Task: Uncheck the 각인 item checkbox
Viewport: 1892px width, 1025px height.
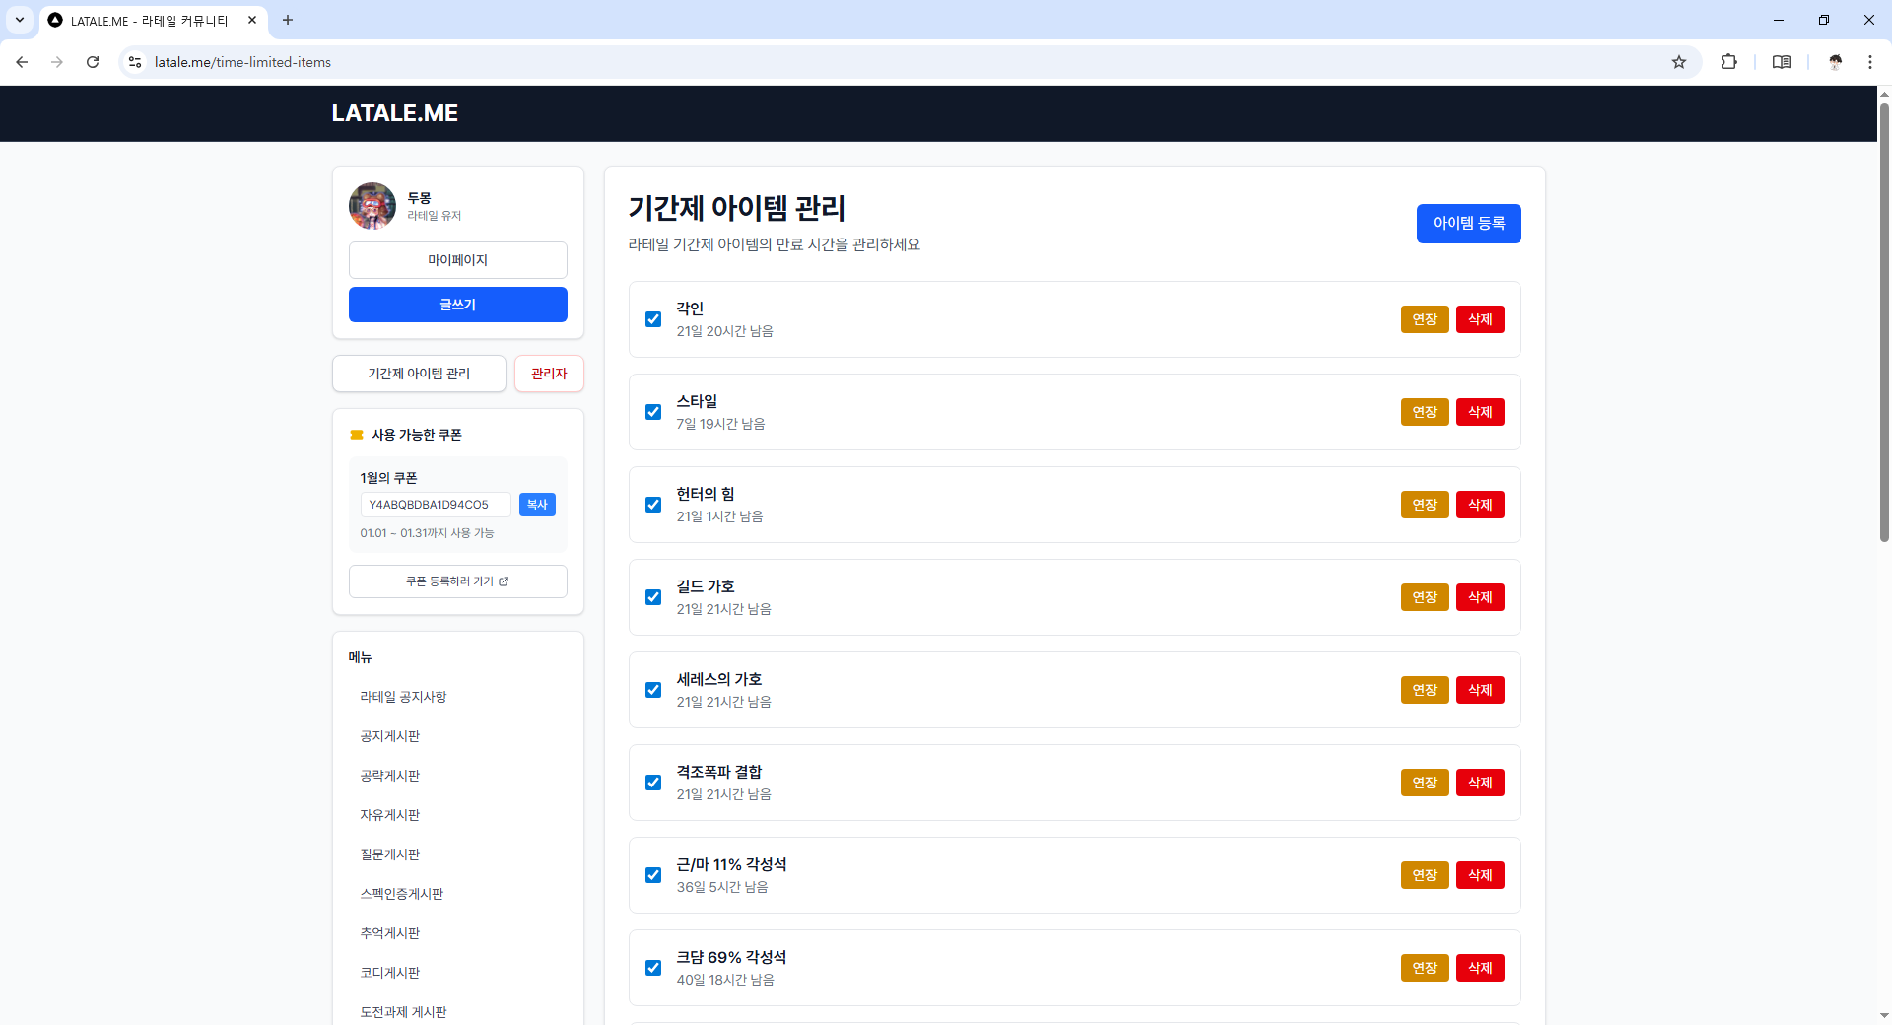Action: [653, 319]
